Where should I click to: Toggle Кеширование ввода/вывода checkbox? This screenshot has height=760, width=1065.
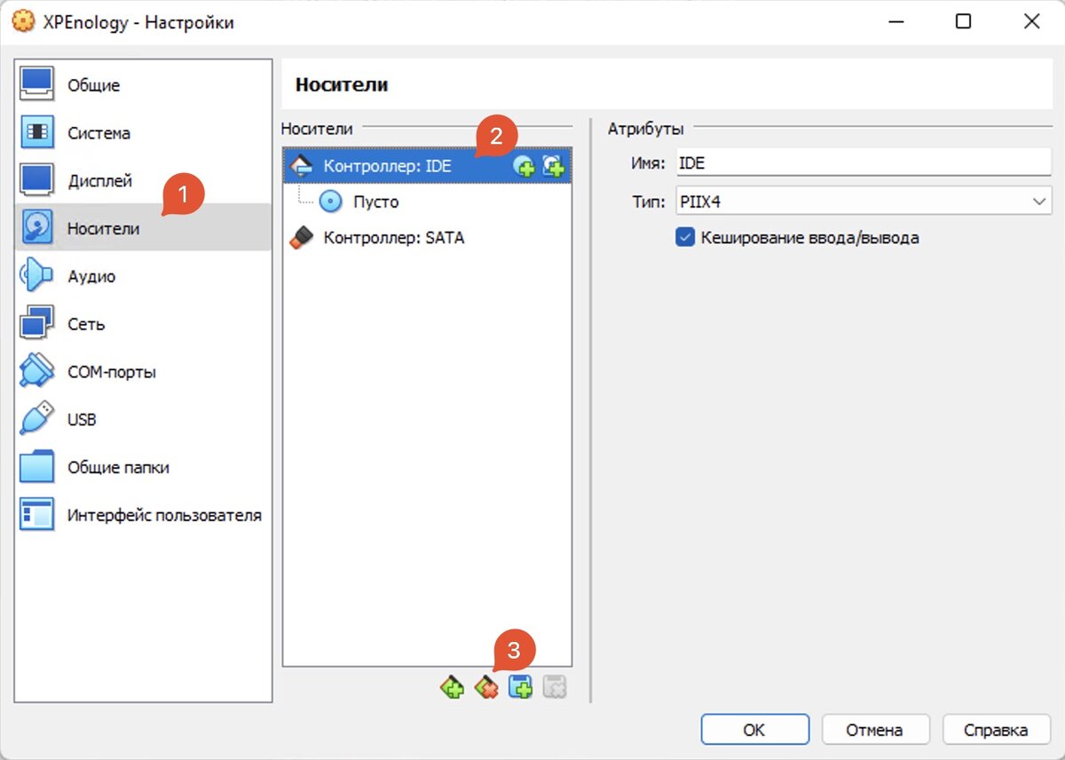coord(684,237)
